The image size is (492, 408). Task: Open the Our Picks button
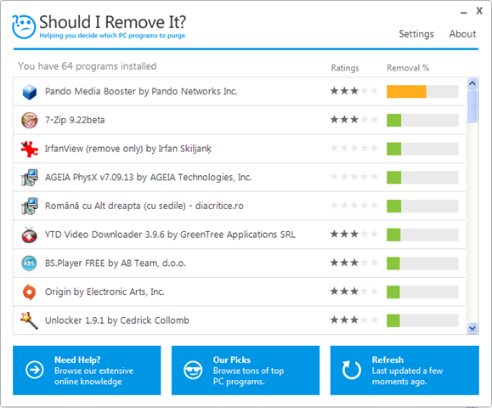pos(246,371)
